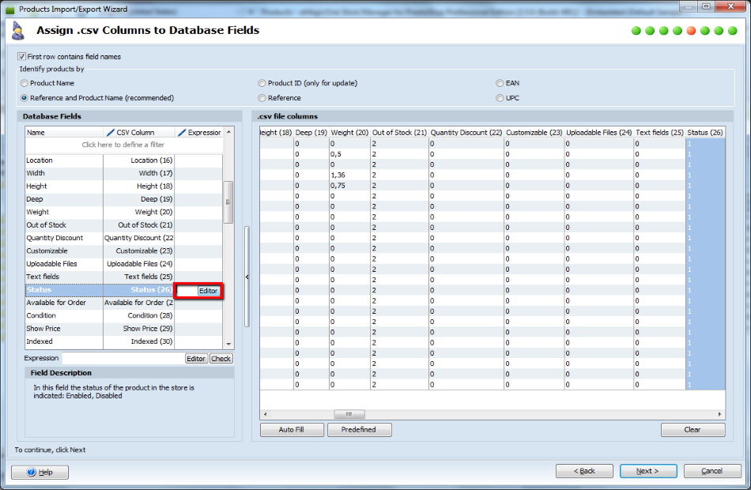
Task: Select the Height field row
Action: [123, 187]
